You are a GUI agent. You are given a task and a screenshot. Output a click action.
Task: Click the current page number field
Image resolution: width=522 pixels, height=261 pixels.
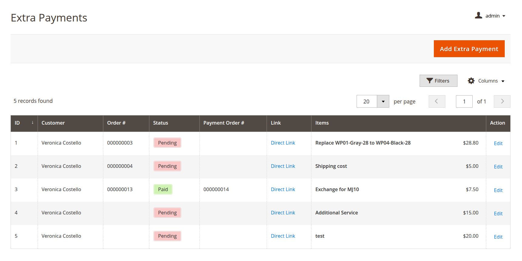point(464,101)
